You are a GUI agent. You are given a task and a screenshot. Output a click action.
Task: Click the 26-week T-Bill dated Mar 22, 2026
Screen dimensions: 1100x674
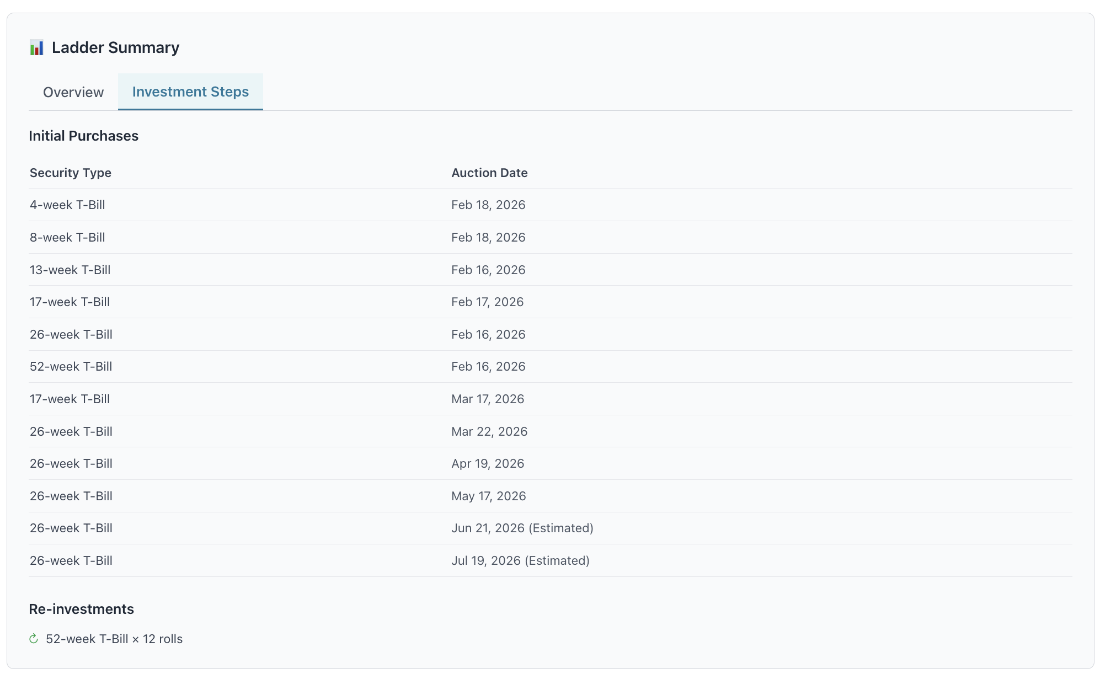coord(71,431)
